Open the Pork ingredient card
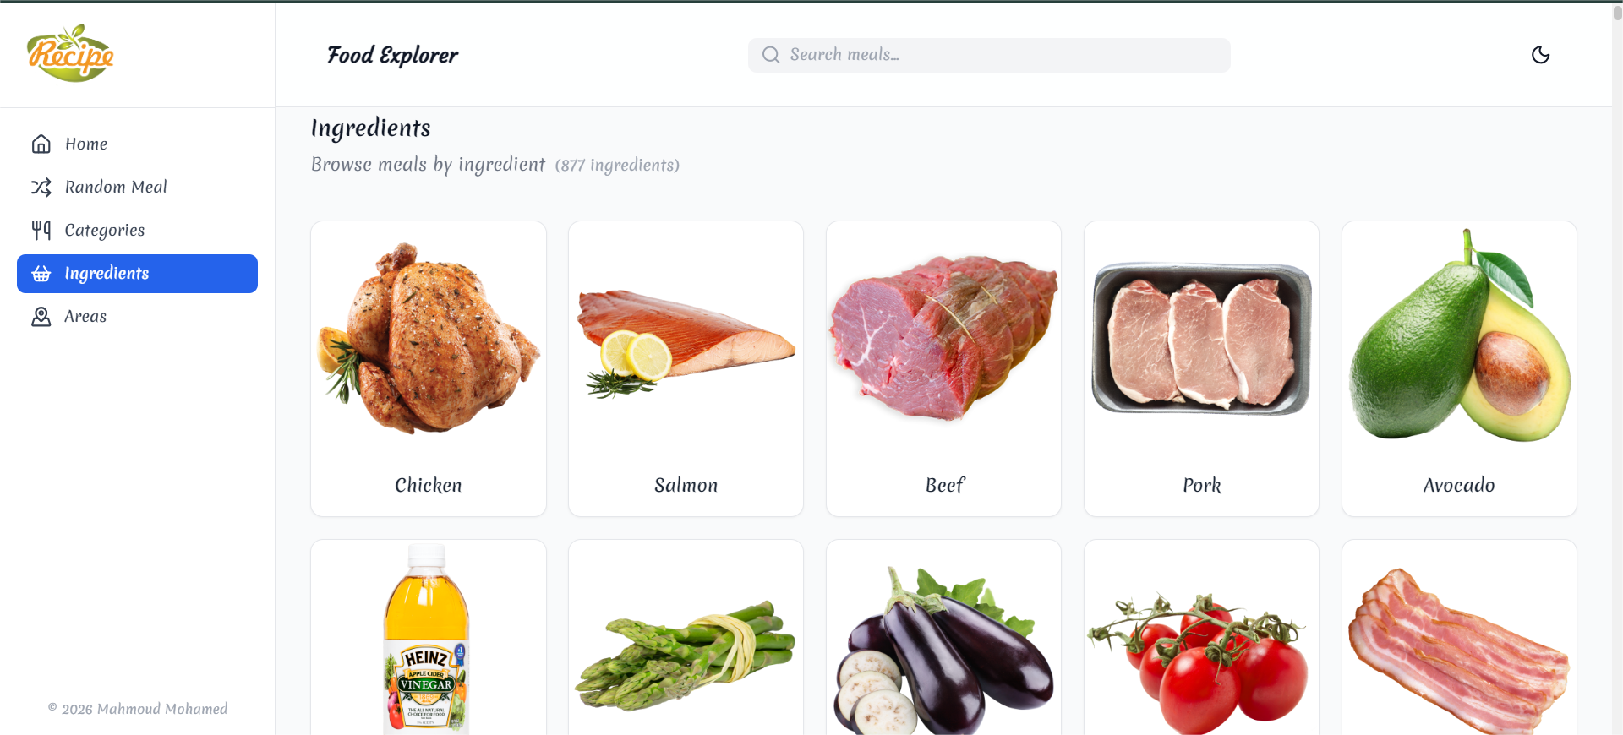The width and height of the screenshot is (1623, 735). pyautogui.click(x=1201, y=368)
